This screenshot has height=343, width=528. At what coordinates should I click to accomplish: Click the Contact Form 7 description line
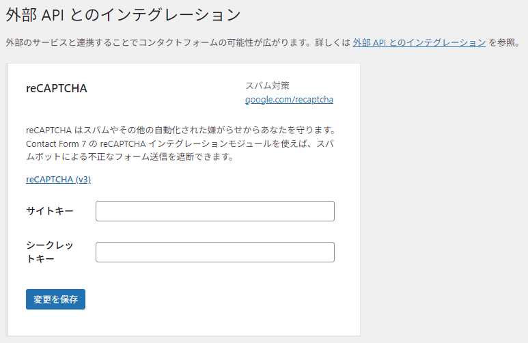(180, 143)
